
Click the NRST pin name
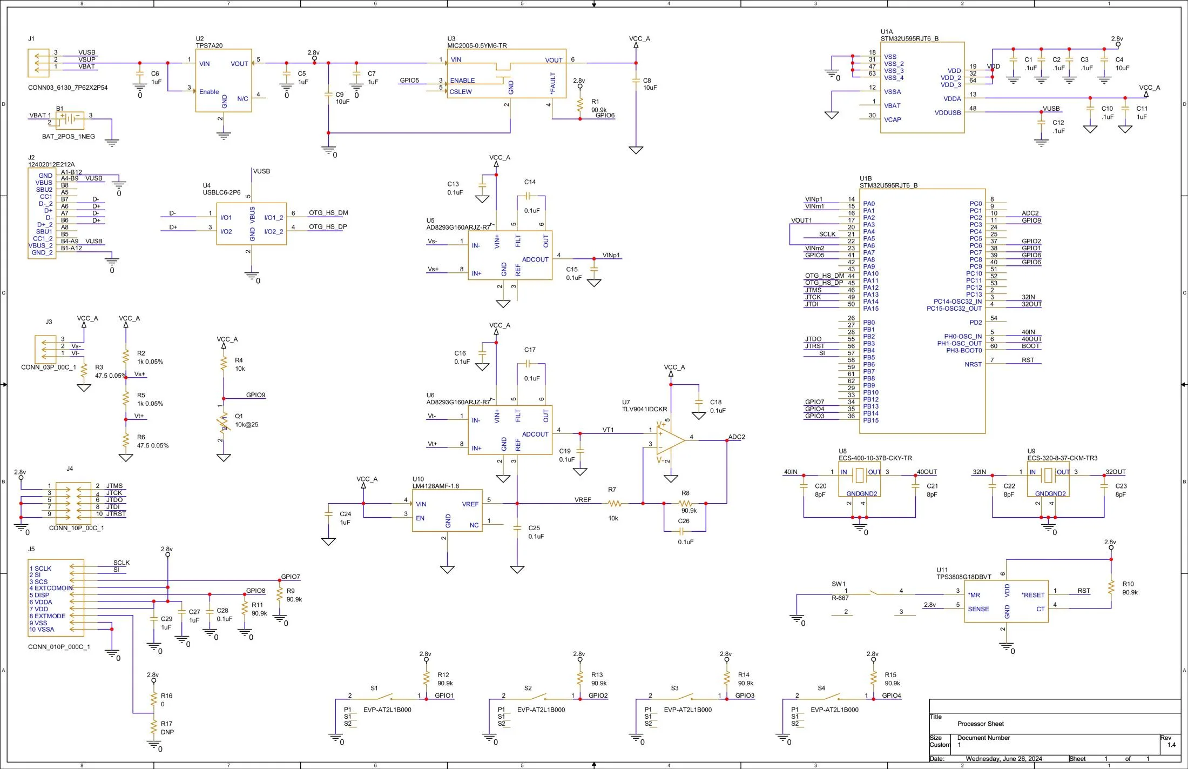[x=973, y=365]
